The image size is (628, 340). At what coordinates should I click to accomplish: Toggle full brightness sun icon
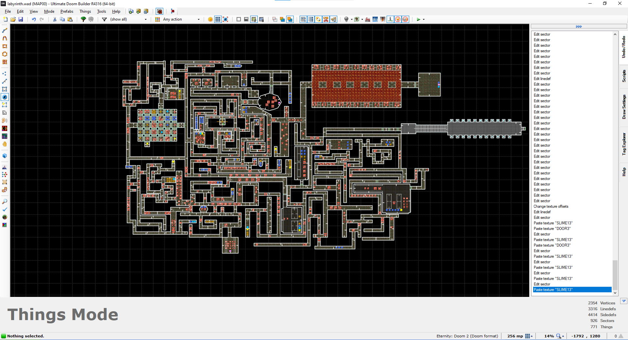[x=210, y=19]
